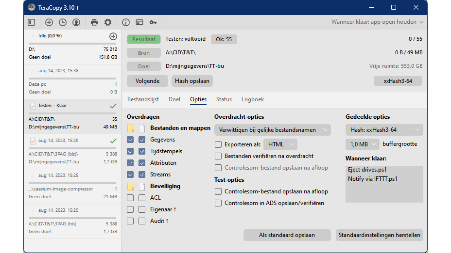Open Hash: xxHash3-64 dropdown
The image size is (451, 253).
pyautogui.click(x=384, y=130)
